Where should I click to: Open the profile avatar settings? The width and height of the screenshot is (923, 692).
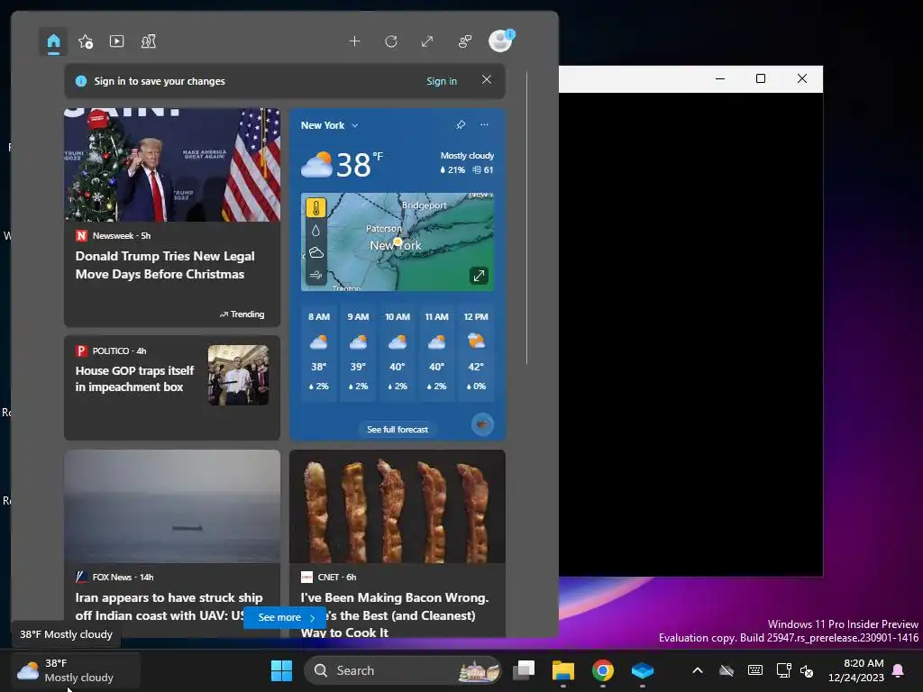(501, 41)
